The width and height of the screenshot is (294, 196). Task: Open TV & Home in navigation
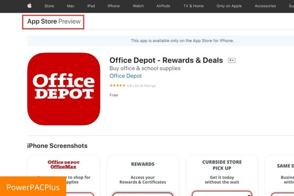[194, 6]
